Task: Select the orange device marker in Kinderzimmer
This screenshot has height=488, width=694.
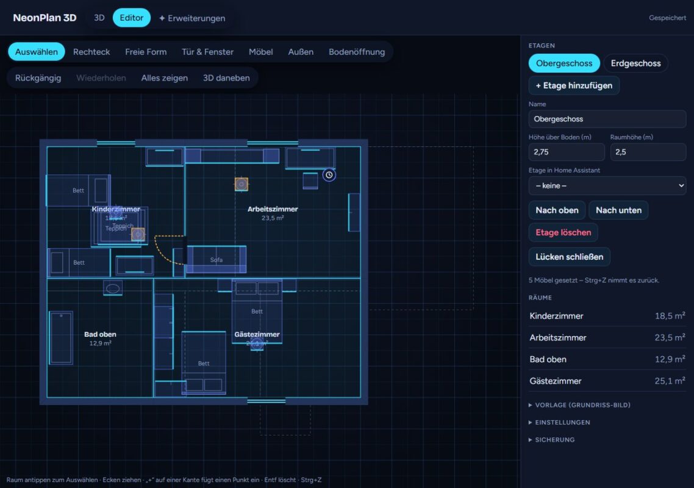Action: point(138,234)
